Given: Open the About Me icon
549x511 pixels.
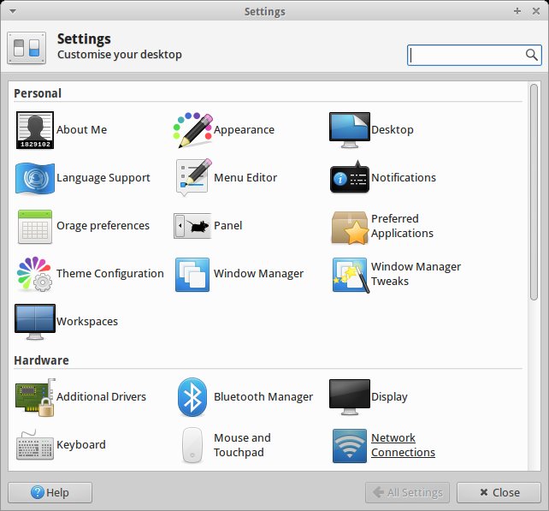Looking at the screenshot, I should point(35,130).
